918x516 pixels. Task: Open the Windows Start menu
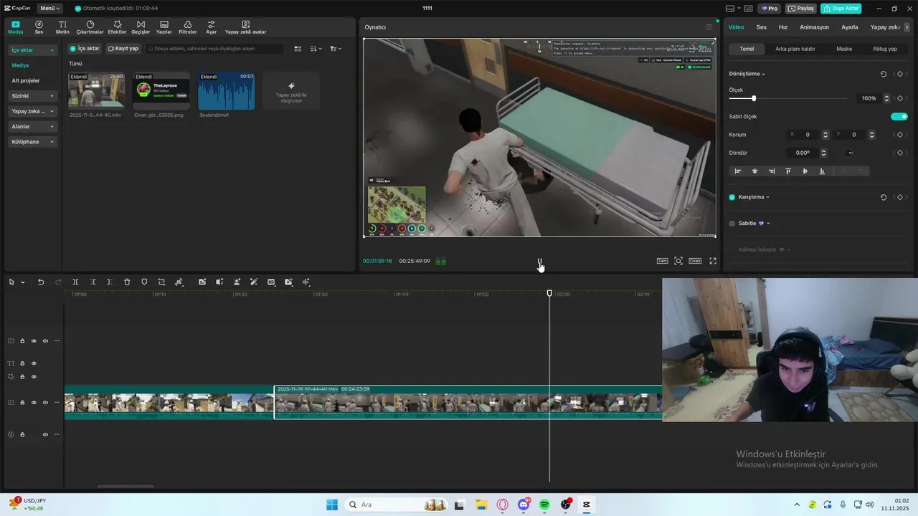point(332,505)
